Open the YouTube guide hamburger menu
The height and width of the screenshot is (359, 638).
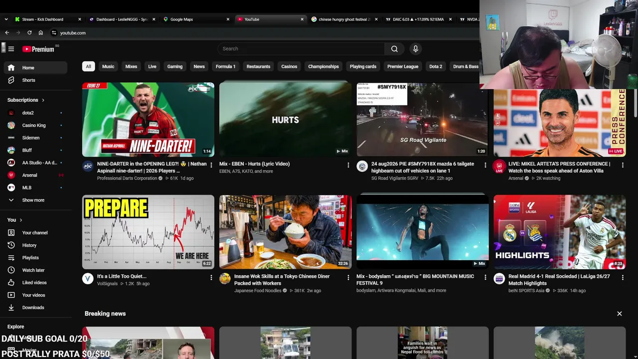(x=11, y=49)
